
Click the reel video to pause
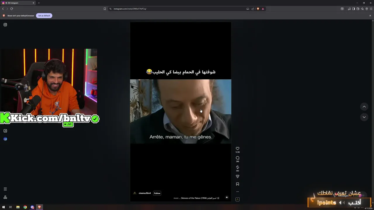181,111
